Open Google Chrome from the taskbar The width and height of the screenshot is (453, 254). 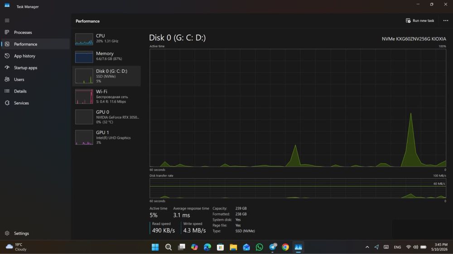[285, 247]
